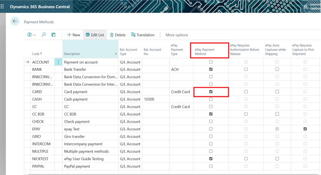This screenshot has height=175, width=321.
Task: Delete the selected payment method
Action: tap(118, 35)
